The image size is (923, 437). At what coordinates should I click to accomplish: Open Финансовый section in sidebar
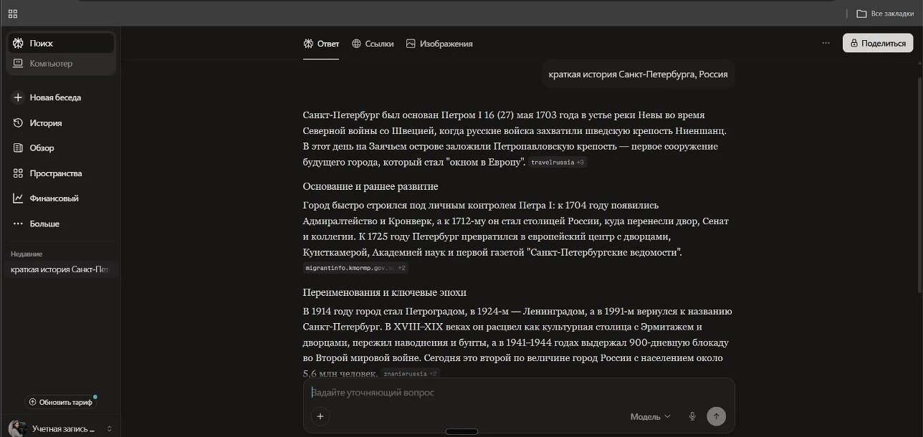pyautogui.click(x=54, y=198)
